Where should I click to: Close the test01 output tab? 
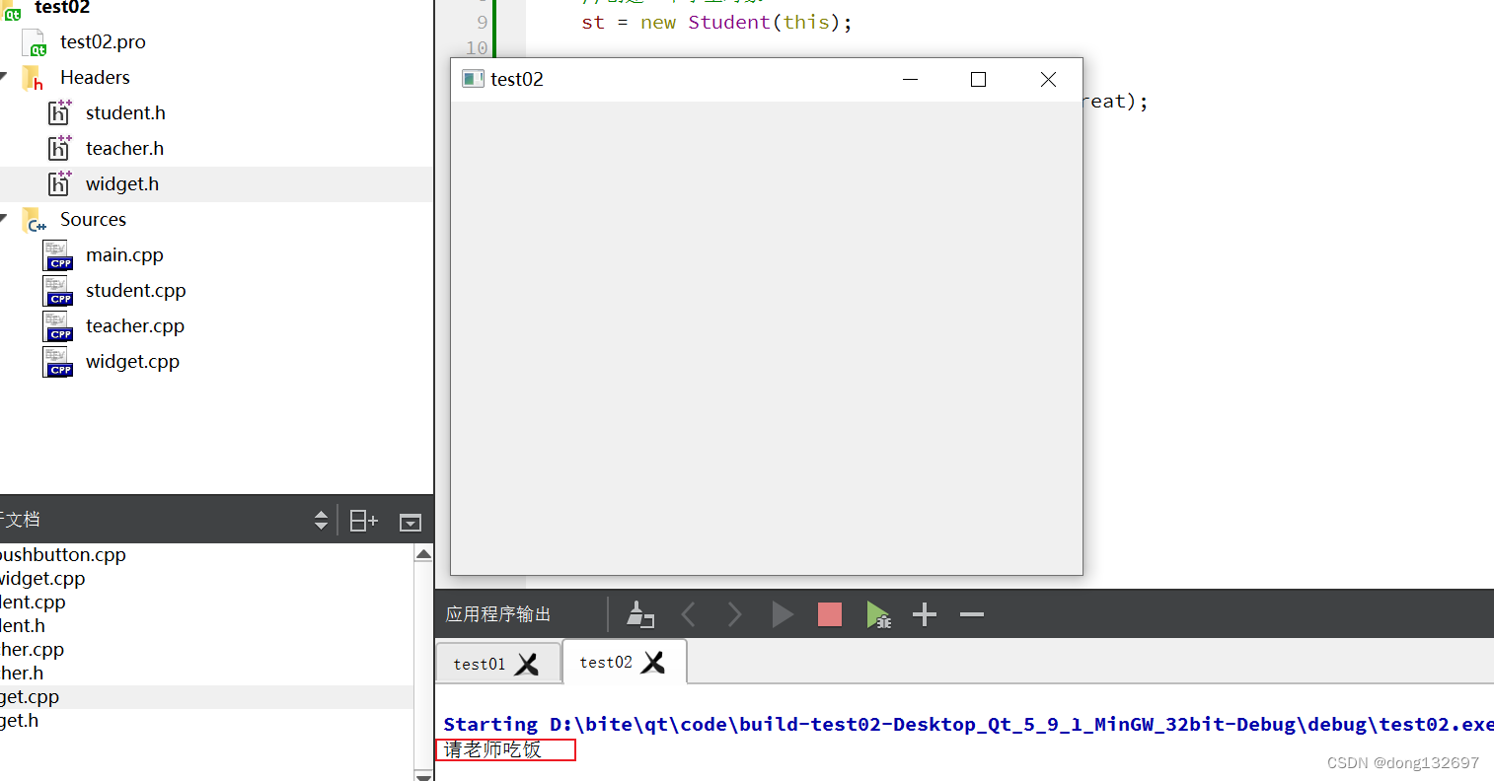pyautogui.click(x=528, y=664)
